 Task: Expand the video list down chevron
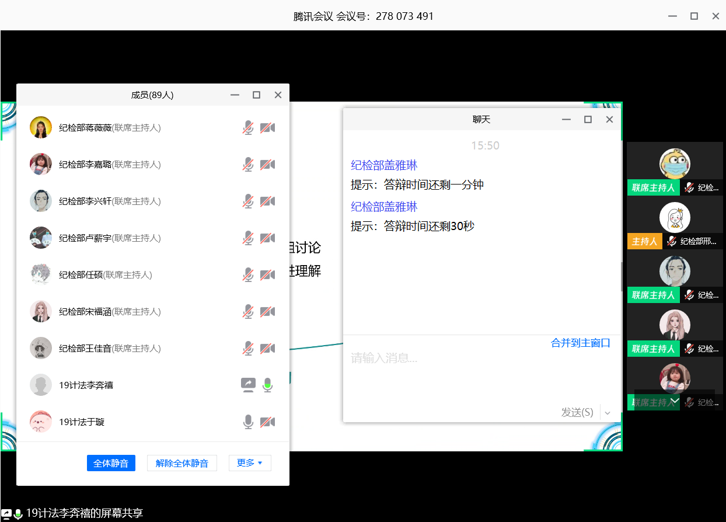click(675, 402)
